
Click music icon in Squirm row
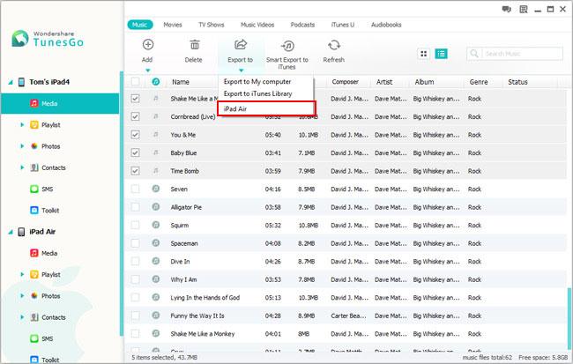(156, 225)
